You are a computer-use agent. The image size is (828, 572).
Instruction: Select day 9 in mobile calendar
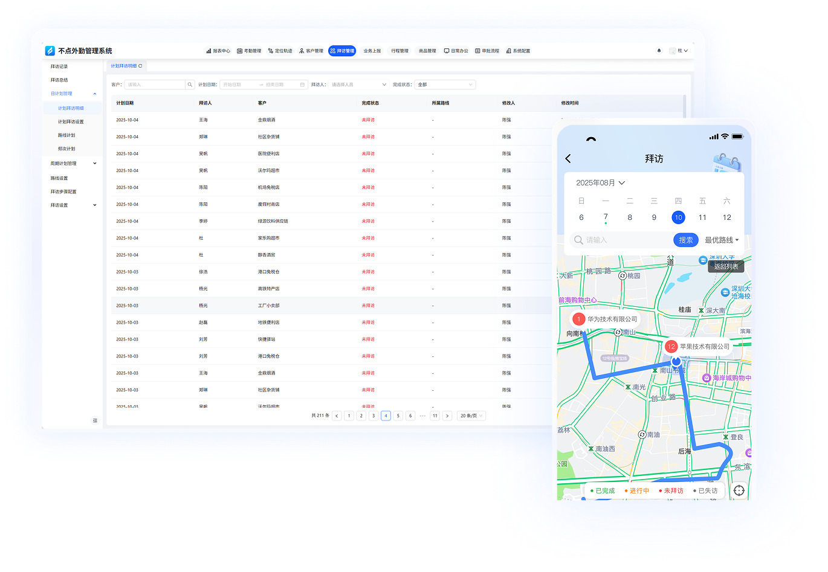[x=654, y=217]
